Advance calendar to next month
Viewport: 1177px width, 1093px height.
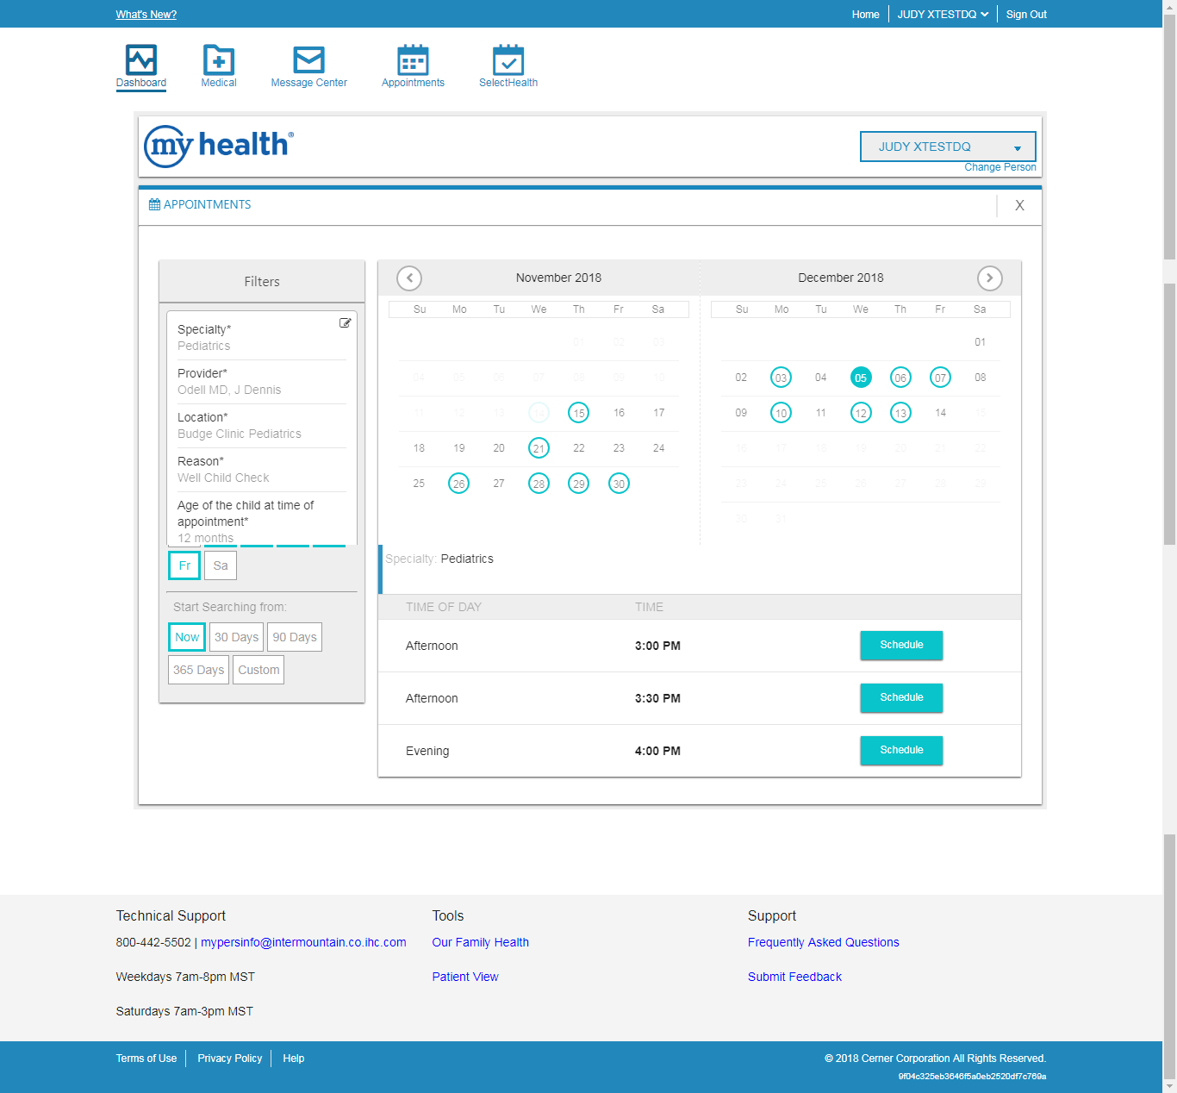click(x=990, y=278)
